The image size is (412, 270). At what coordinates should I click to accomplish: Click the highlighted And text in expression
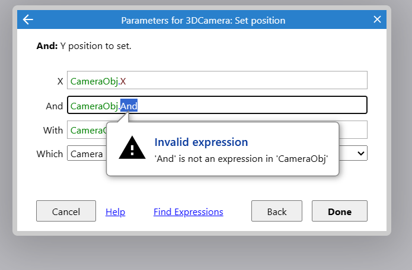129,106
